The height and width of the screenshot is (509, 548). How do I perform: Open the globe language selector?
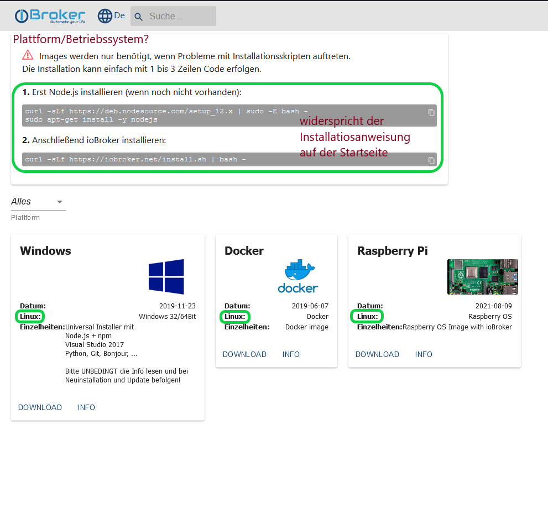point(111,15)
